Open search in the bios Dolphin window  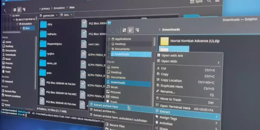tap(209, 1)
